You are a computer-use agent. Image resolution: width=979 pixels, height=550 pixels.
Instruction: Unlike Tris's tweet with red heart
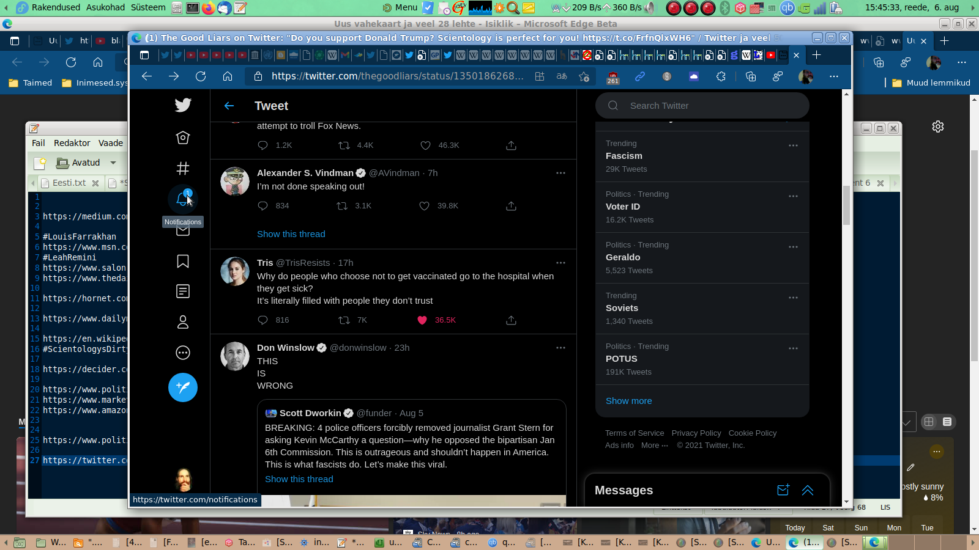coord(422,320)
